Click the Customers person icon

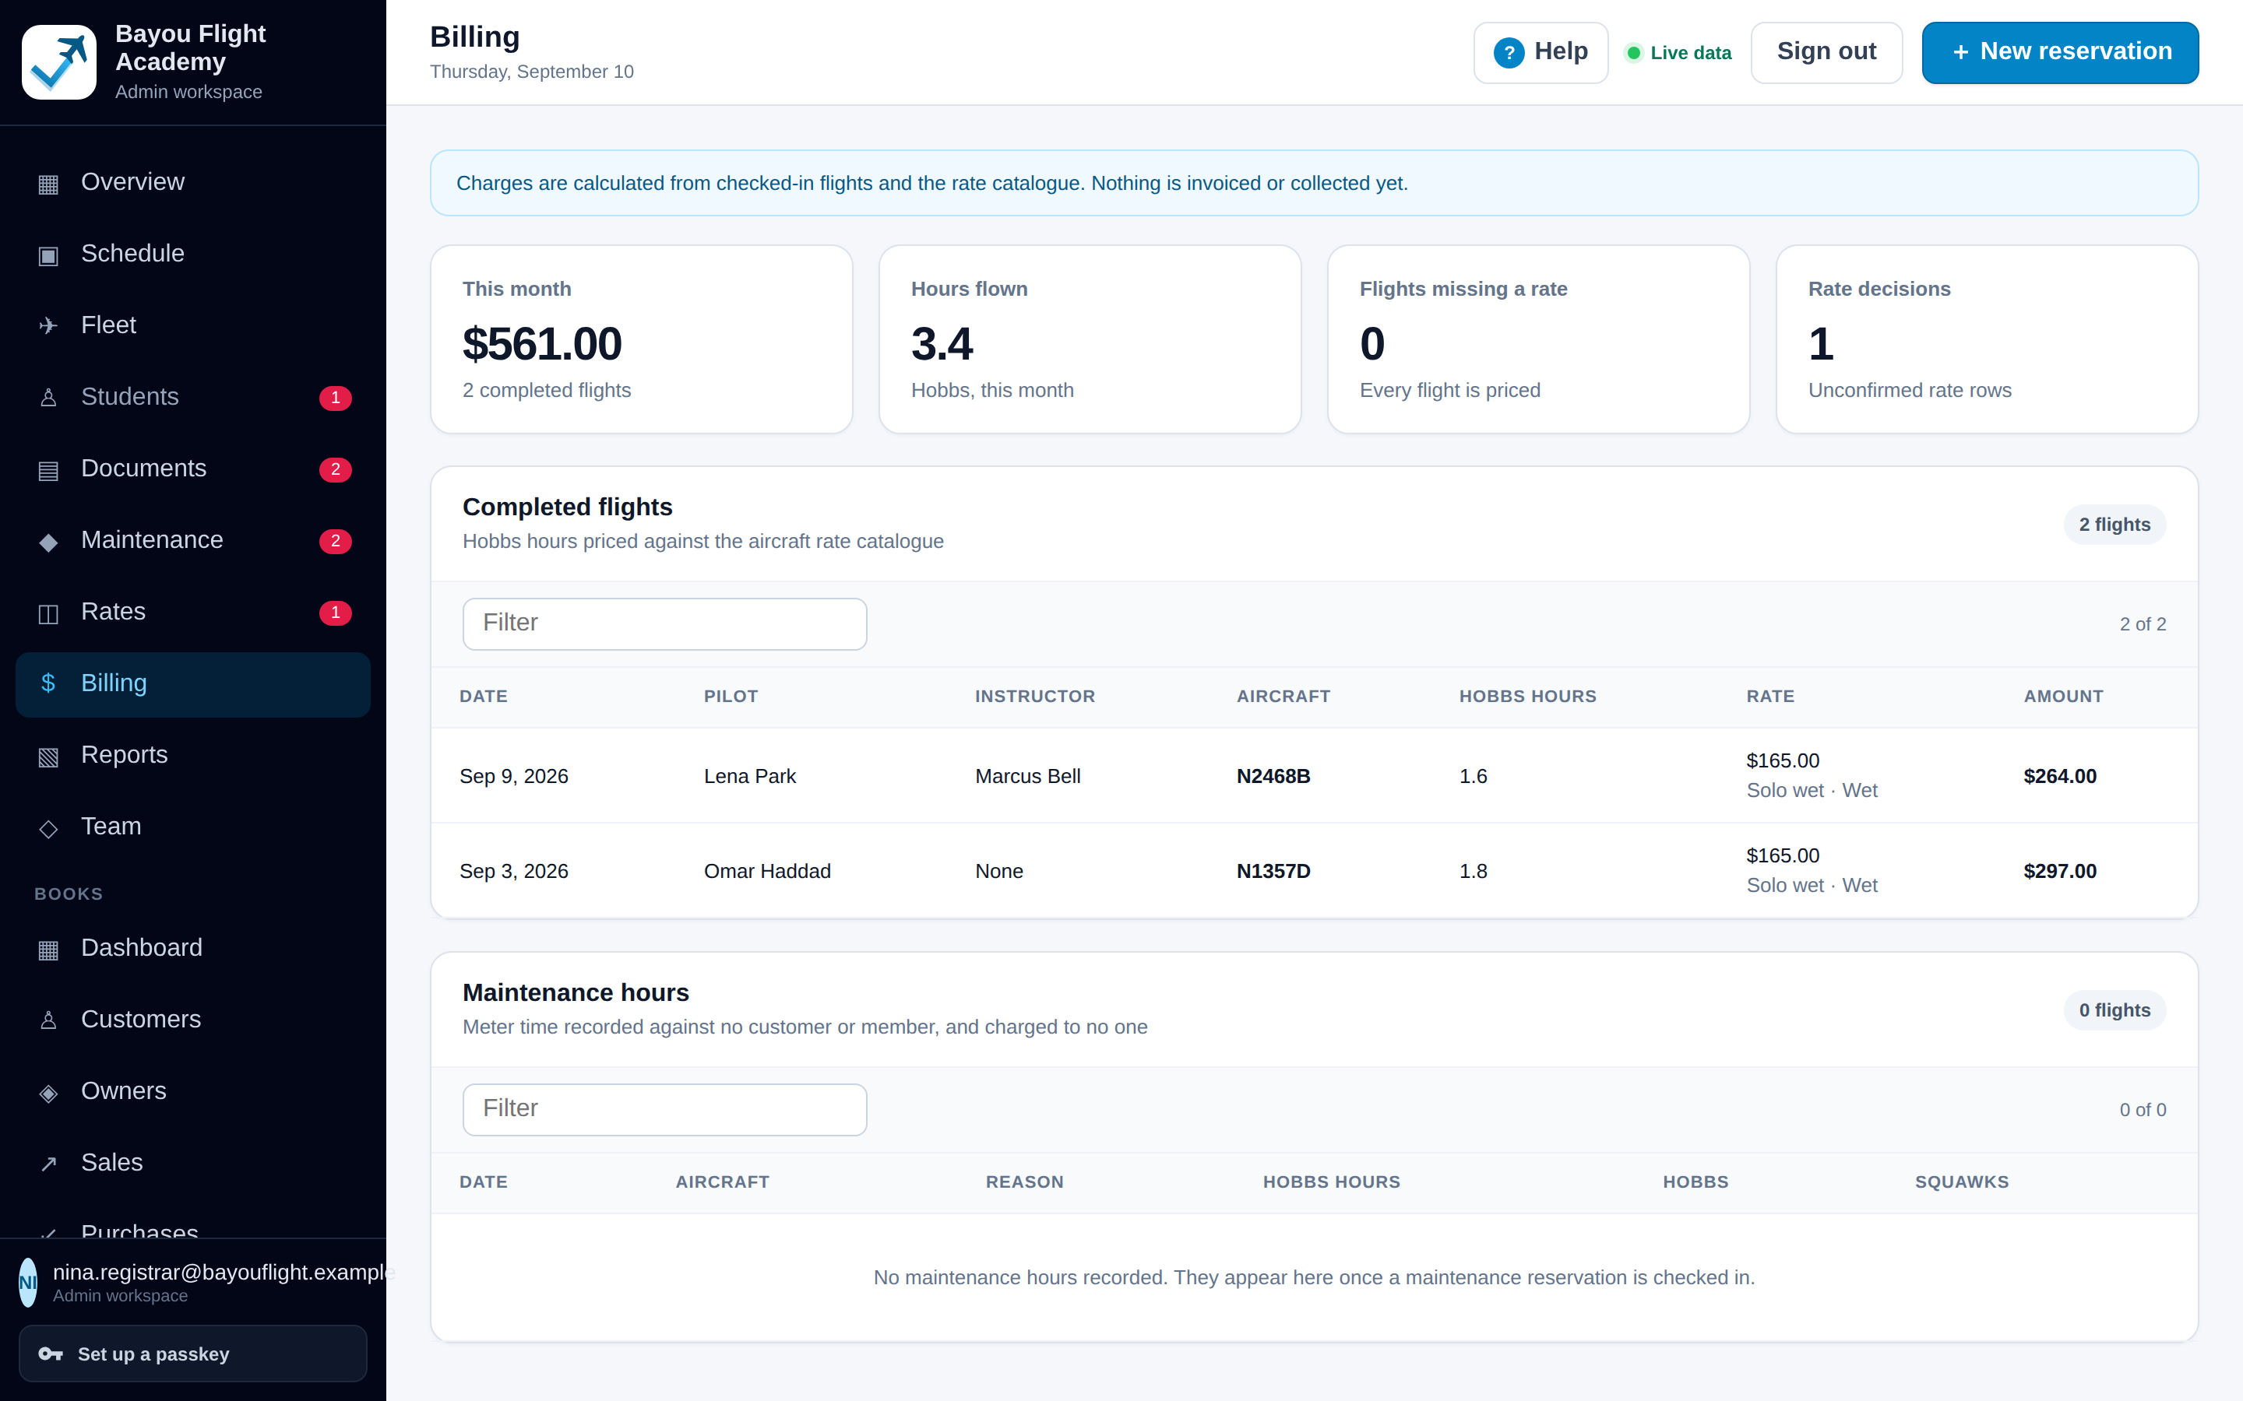pos(48,1020)
